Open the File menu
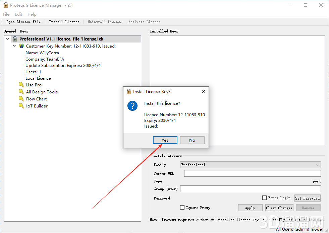Screen dimensions: 329x233 pos(6,14)
